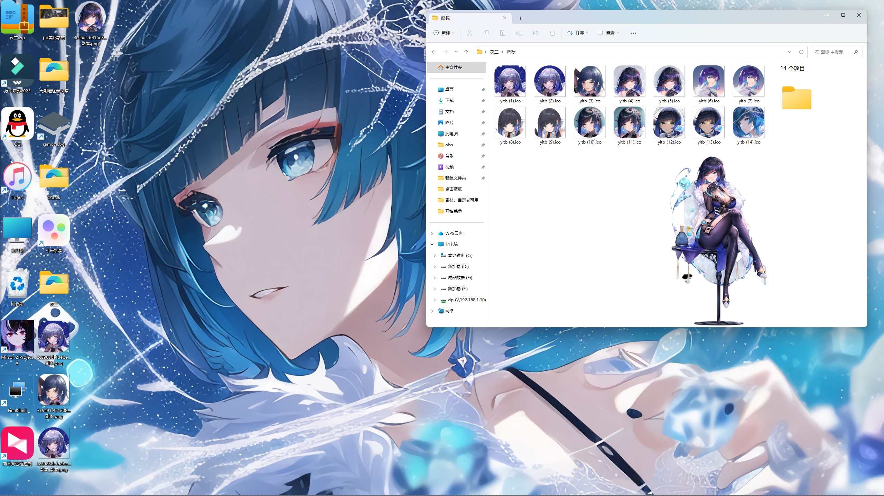This screenshot has height=496, width=884.
Task: Click the Cut scissors icon in toolbar
Action: pos(469,33)
